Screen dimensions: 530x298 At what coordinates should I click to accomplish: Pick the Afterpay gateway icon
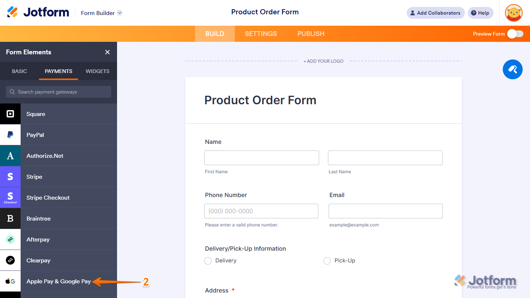click(x=10, y=239)
